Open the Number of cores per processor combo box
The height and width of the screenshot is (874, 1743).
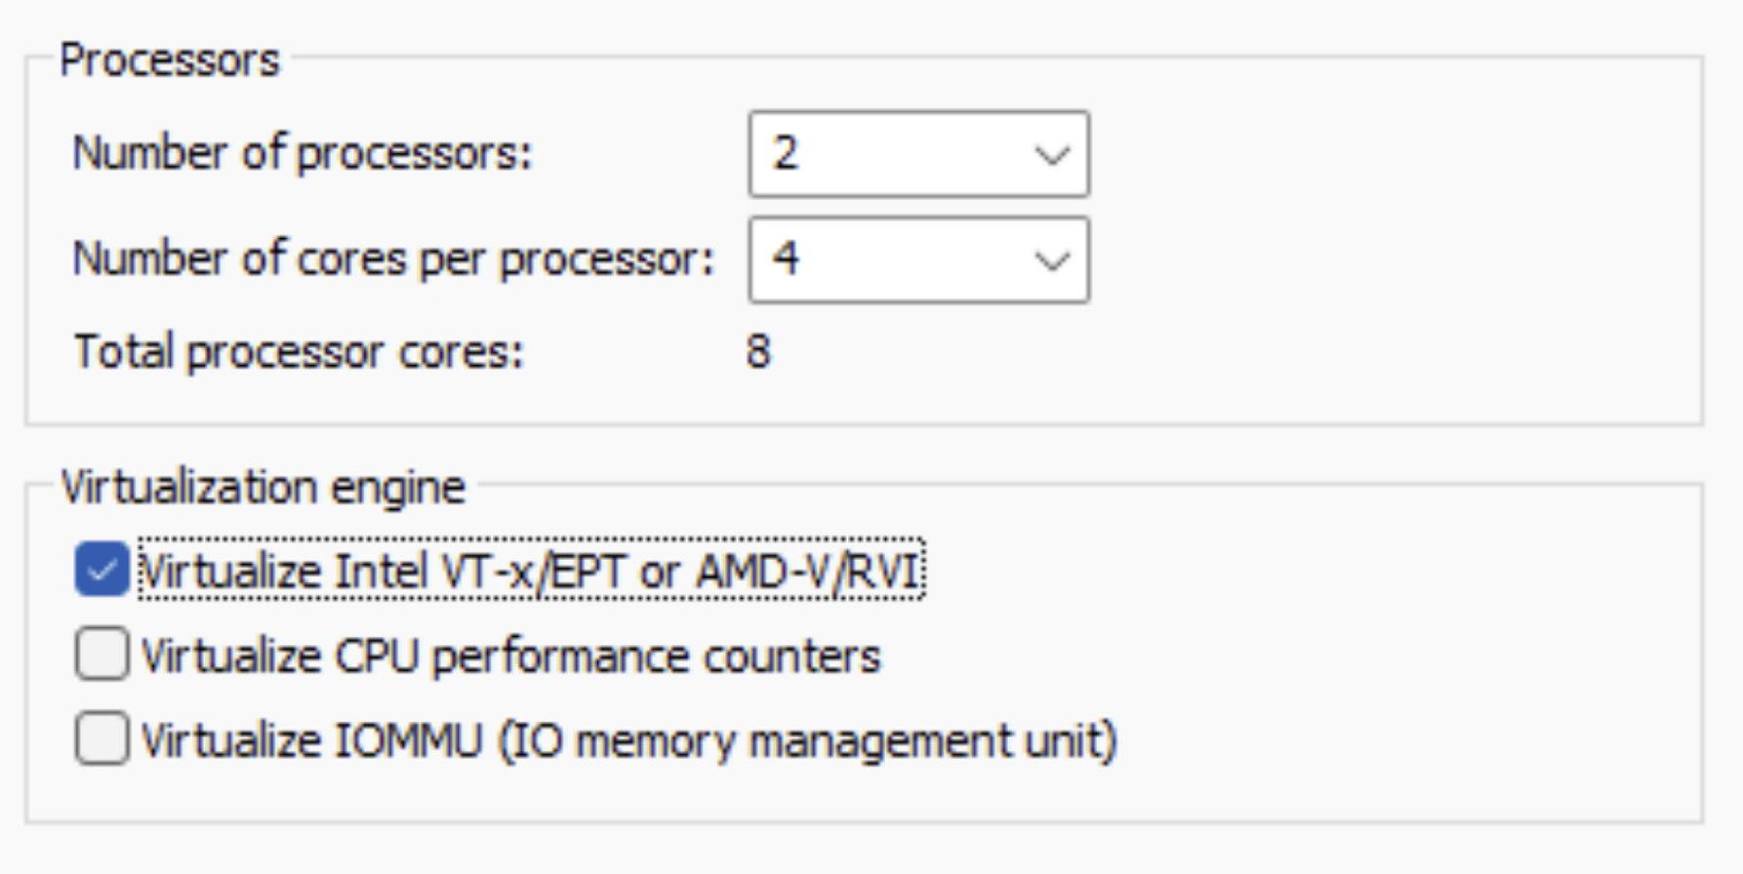pos(918,259)
